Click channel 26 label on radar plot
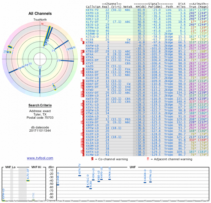Screen dimensions: 211x203 [58, 60]
